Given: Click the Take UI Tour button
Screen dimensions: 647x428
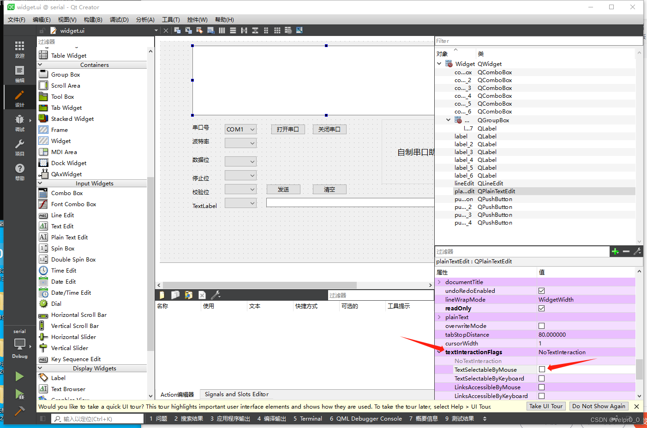Looking at the screenshot, I should (546, 406).
